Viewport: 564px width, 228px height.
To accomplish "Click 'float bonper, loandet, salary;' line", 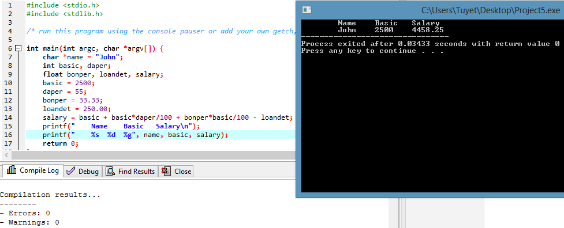I will pyautogui.click(x=103, y=75).
